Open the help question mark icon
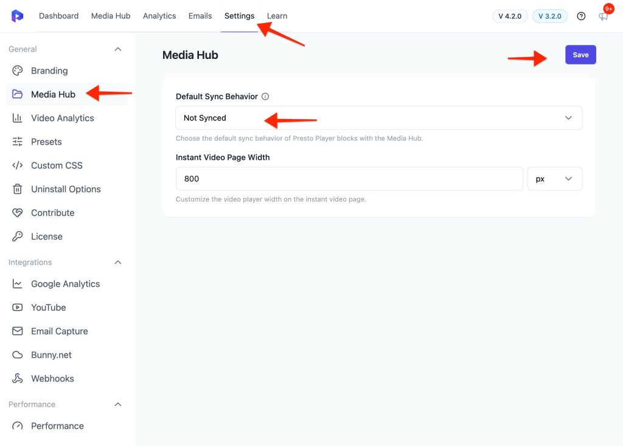Screen dimensions: 623x446 click(x=581, y=16)
